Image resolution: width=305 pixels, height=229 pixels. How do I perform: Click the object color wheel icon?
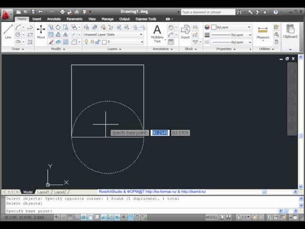click(x=207, y=27)
